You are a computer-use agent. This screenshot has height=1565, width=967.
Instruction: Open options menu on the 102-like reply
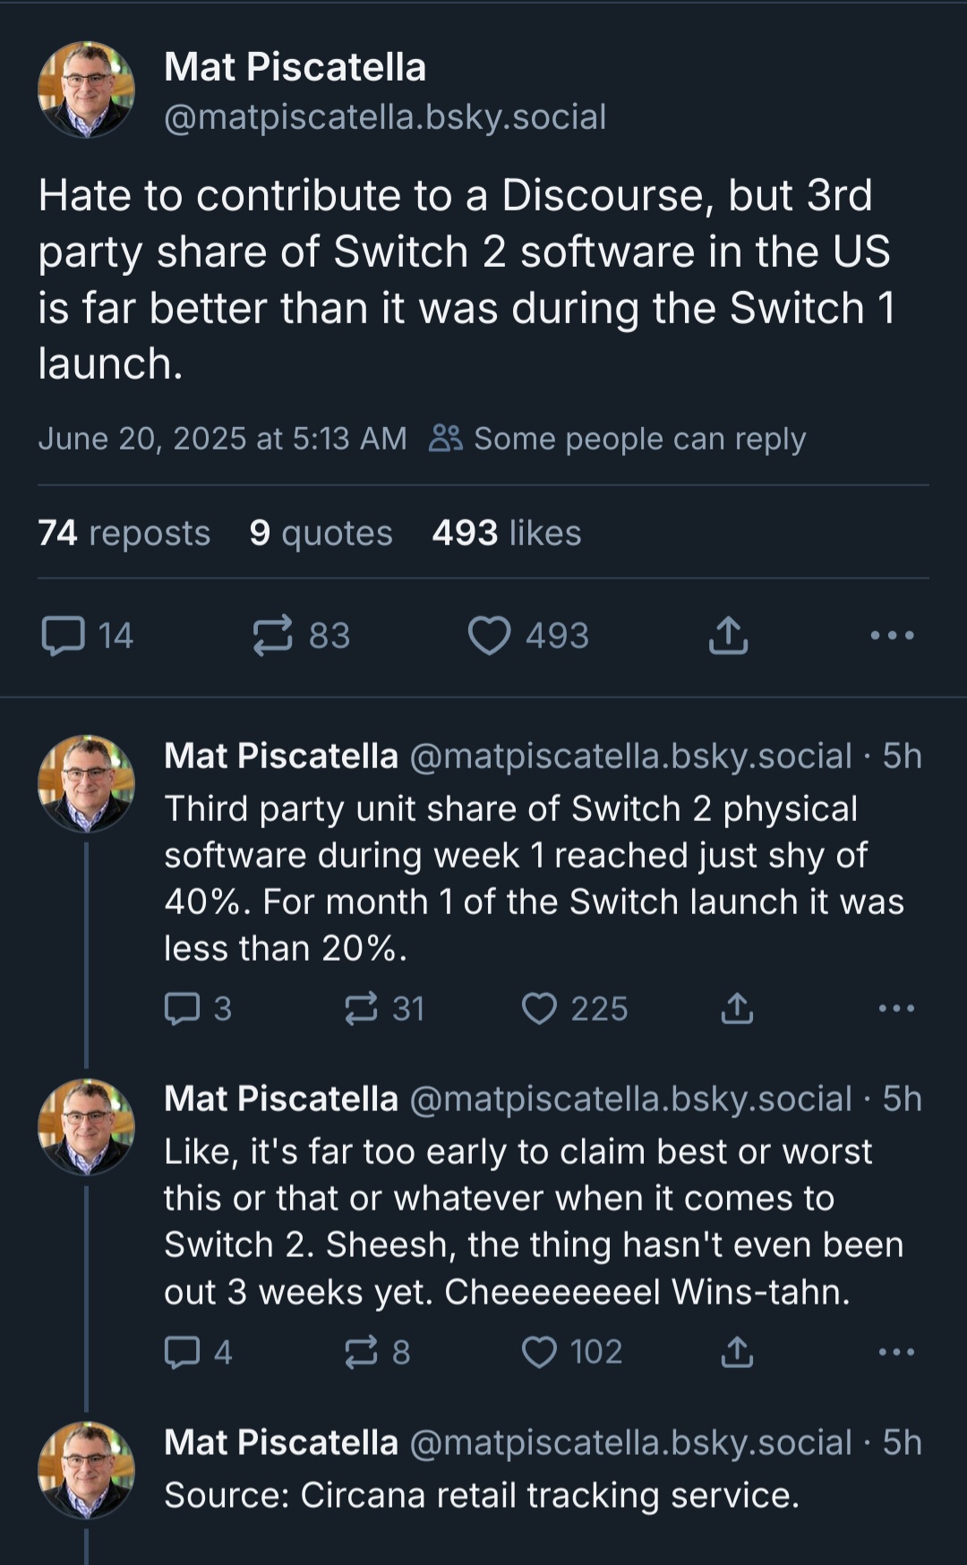[x=896, y=1352]
